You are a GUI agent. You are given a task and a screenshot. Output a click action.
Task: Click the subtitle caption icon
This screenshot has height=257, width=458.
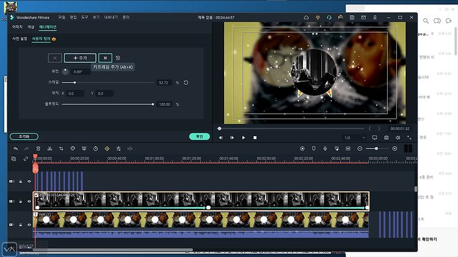point(348,149)
